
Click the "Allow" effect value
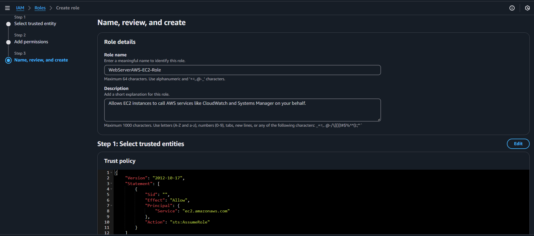click(179, 200)
